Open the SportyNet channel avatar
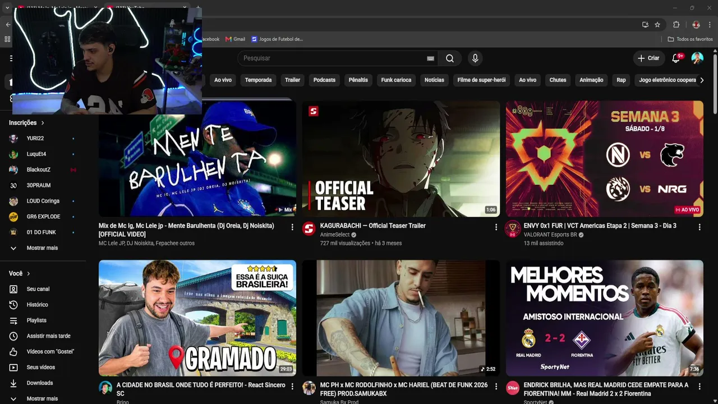Viewport: 718px width, 404px height. click(x=513, y=388)
